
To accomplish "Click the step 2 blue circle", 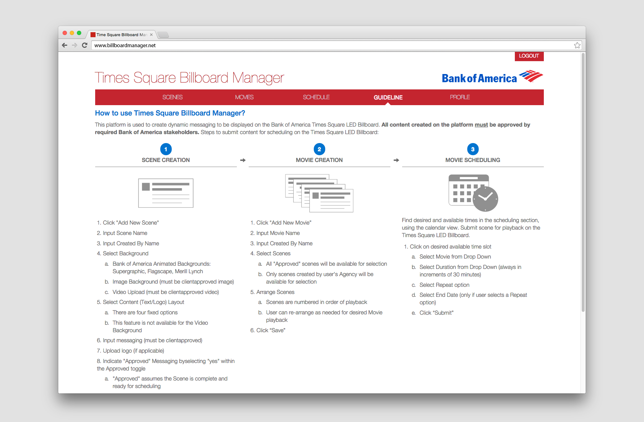I will [x=319, y=149].
